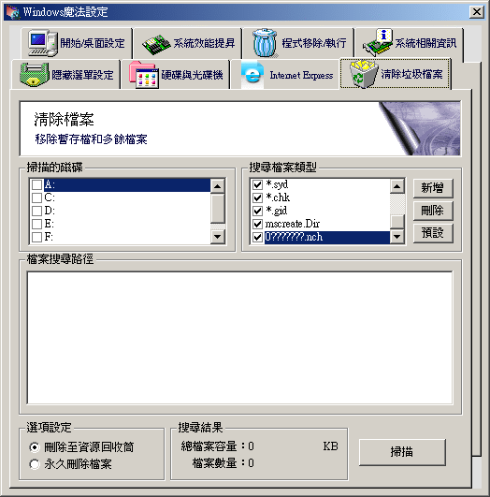
Task: Click the pink folder icon for 硬碟與光碟機
Action: click(144, 75)
